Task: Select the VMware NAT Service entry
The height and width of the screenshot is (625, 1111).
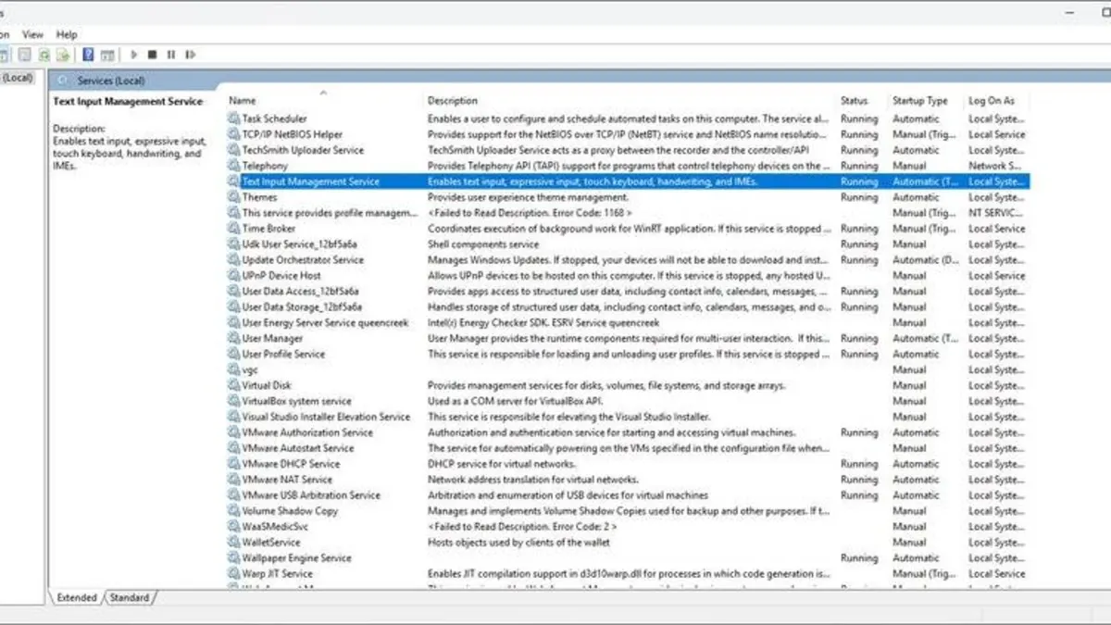Action: [287, 480]
